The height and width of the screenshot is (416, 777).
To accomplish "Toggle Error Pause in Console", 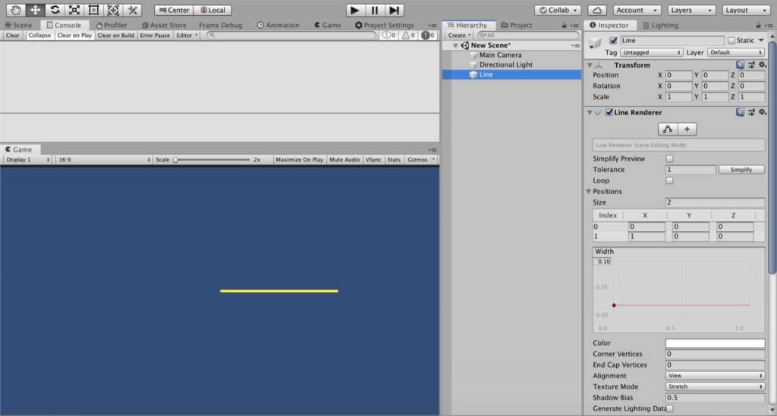I will [155, 35].
